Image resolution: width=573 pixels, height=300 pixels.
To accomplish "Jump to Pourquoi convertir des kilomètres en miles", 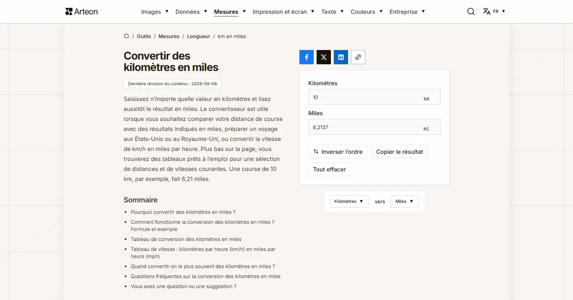I will pyautogui.click(x=183, y=212).
